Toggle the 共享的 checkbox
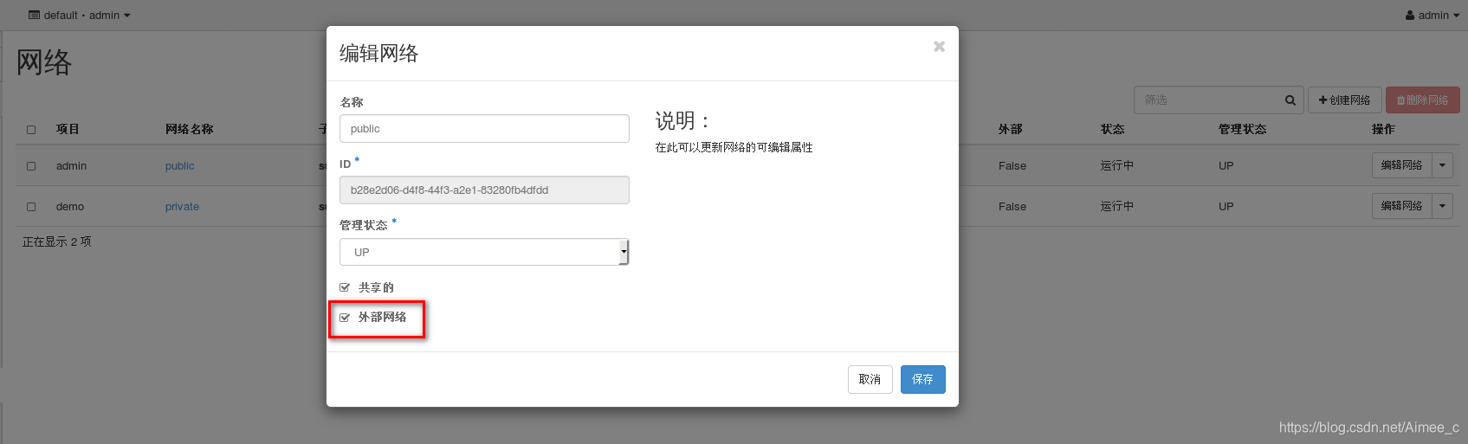This screenshot has height=444, width=1468. [x=345, y=287]
